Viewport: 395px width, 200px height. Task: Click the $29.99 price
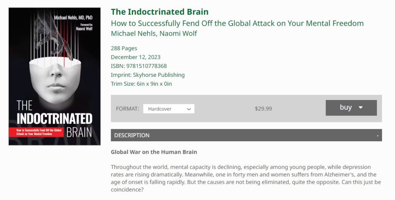pyautogui.click(x=263, y=109)
